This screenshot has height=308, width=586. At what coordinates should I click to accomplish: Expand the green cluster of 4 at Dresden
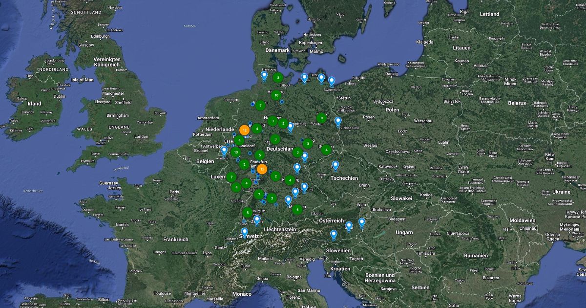pyautogui.click(x=326, y=150)
